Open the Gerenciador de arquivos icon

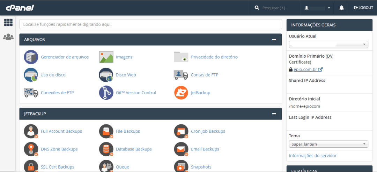pyautogui.click(x=31, y=57)
